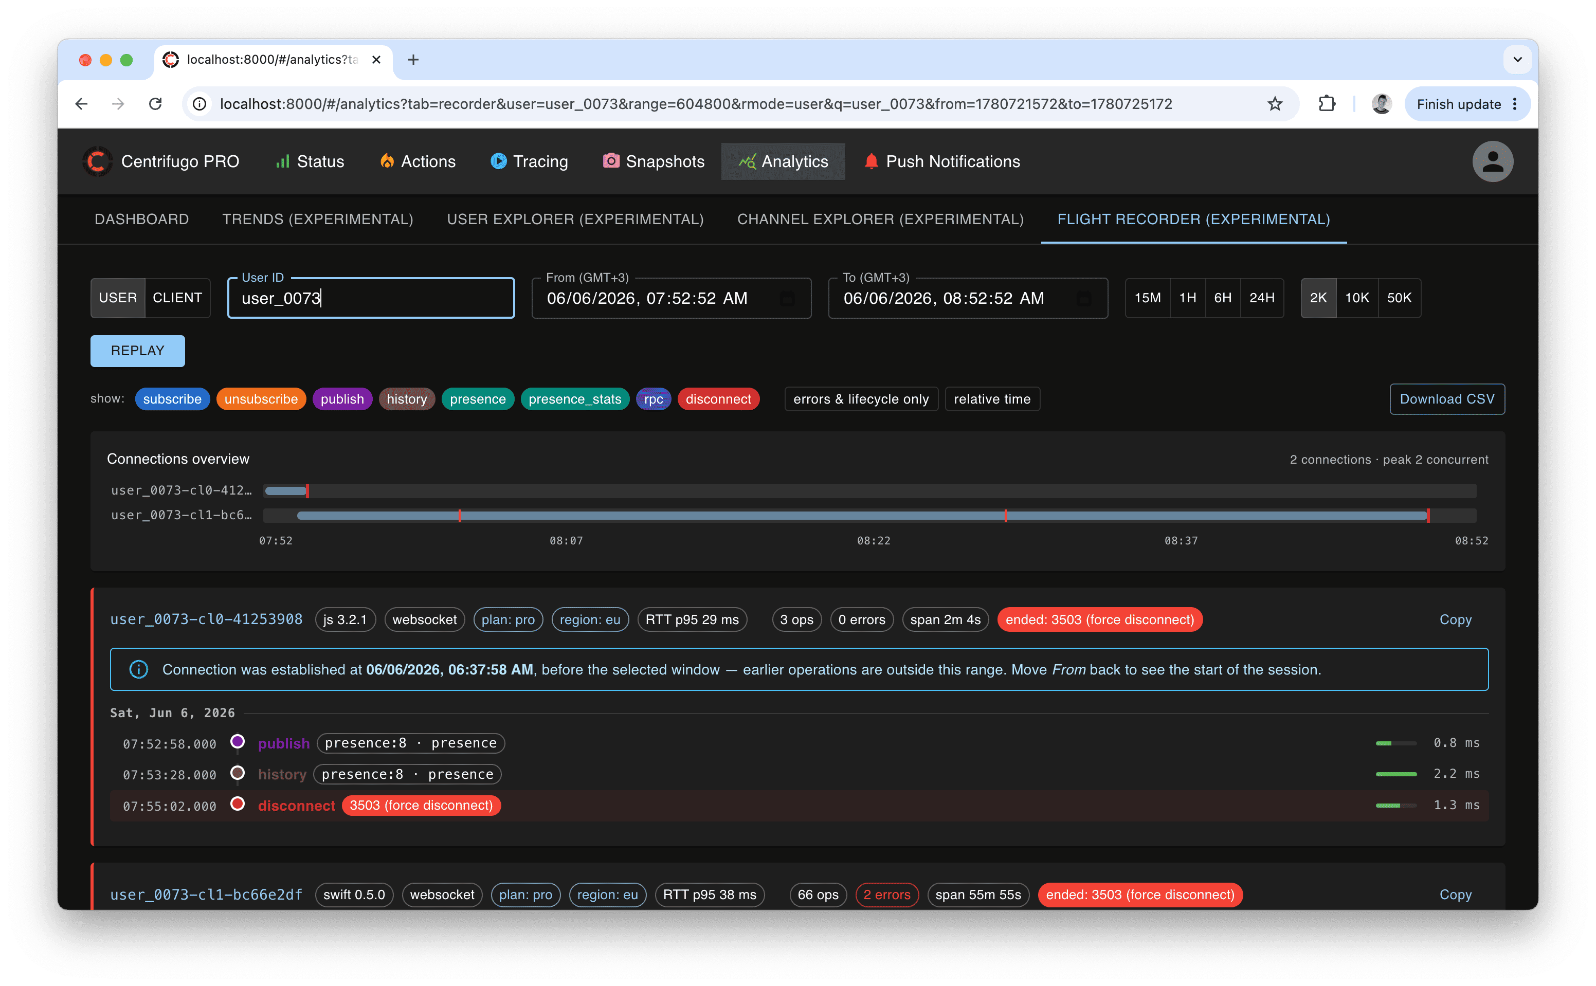
Task: Switch to Trends (Experimental) tab
Action: pyautogui.click(x=318, y=219)
